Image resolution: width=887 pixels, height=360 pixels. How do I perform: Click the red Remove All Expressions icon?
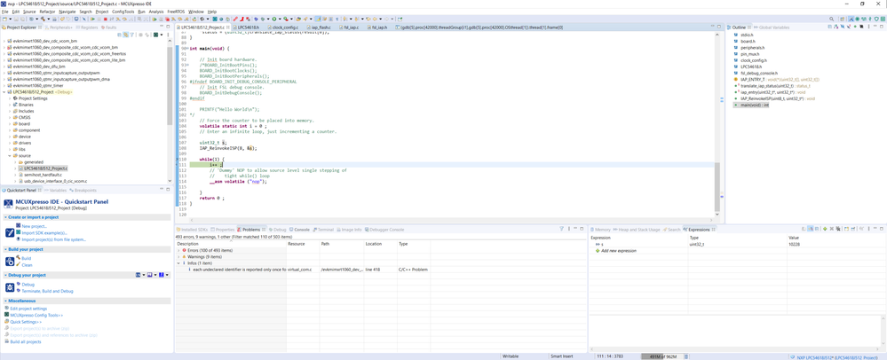click(838, 228)
